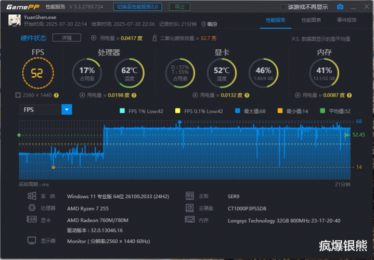The image size is (374, 260).
Task: Click power icon before processor 用电量 0.0198
Action: click(x=82, y=95)
